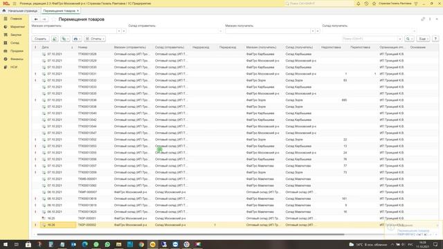This screenshot has width=443, height=249.
Task: Open Продажи section in sidebar
Action: click(14, 51)
